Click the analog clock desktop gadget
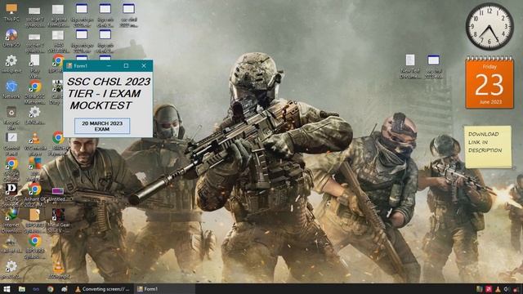Viewport: 523px width, 294px height. pos(489,27)
